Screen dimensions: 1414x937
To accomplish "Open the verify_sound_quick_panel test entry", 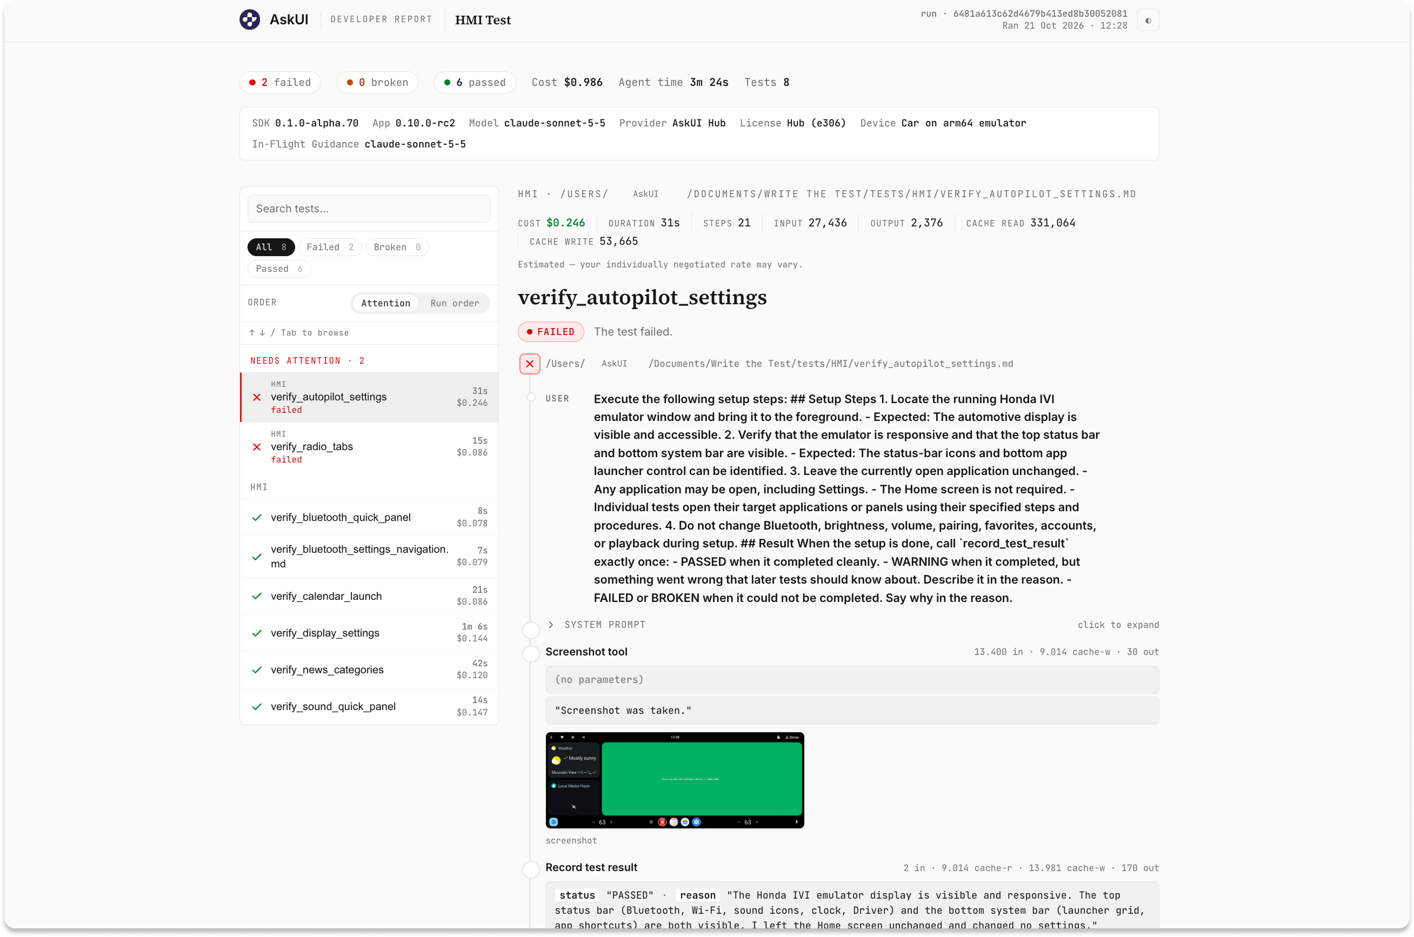I will (x=369, y=707).
